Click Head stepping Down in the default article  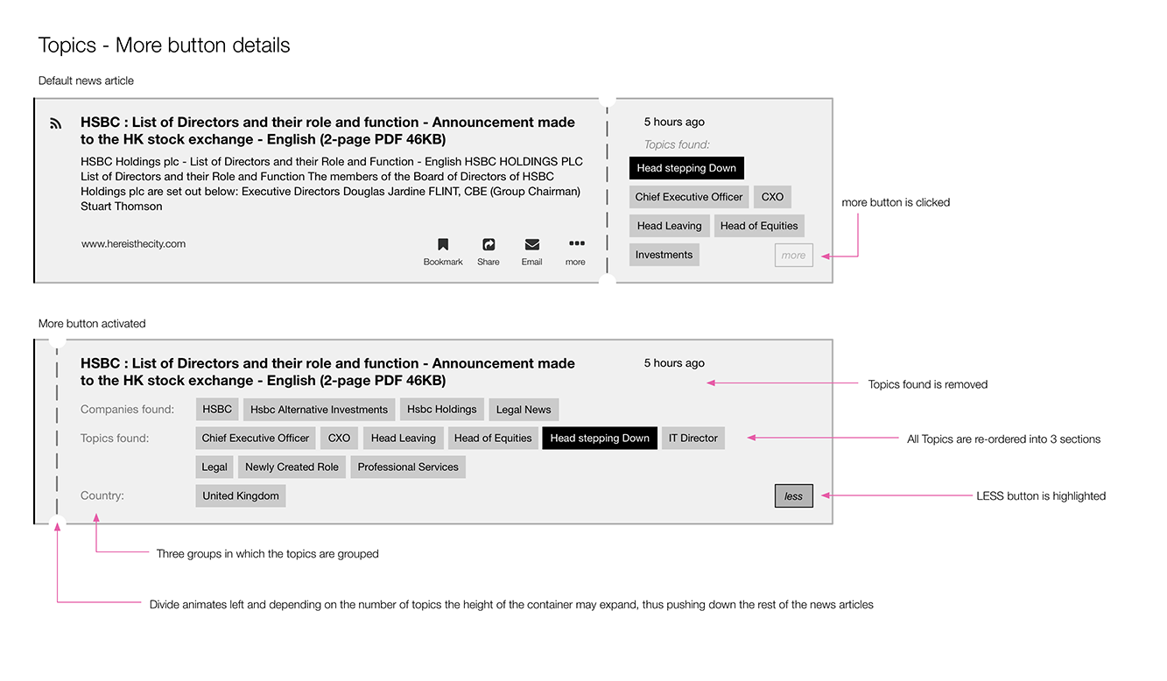point(686,168)
